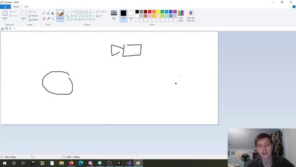Open the Windows Start menu
This screenshot has height=167, width=296.
pyautogui.click(x=5, y=163)
